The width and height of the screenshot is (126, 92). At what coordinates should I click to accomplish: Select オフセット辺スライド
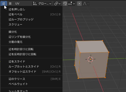coord(31,72)
